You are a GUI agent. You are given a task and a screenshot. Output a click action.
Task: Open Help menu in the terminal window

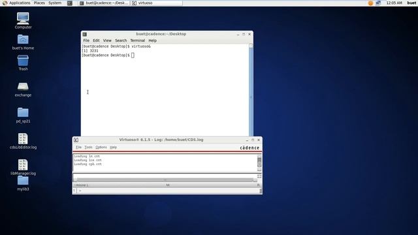pos(152,40)
